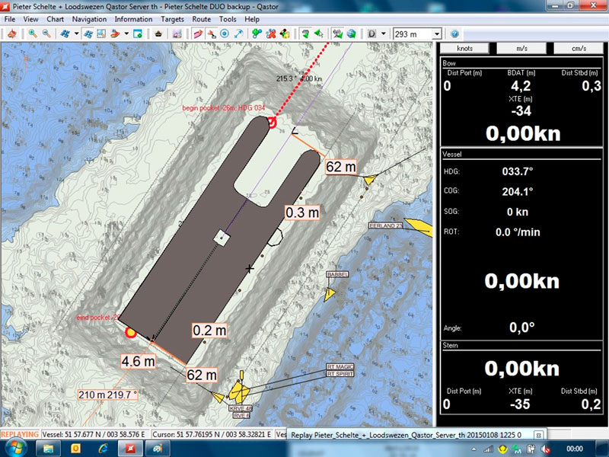Screen dimensions: 609x457
Task: Click the RT MAGIC vessel label on the chart
Action: [x=340, y=366]
